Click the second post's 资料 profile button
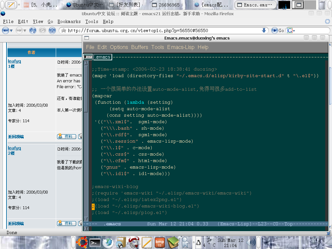The image size is (332, 249). [66, 223]
